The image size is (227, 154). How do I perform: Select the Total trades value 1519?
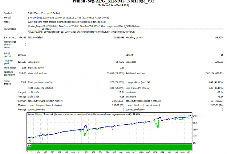24,82
